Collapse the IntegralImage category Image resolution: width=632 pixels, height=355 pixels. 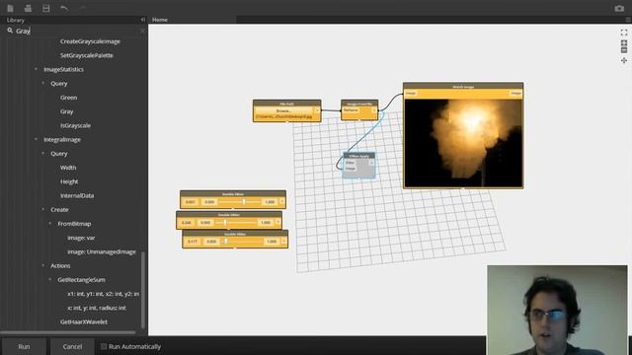point(36,139)
